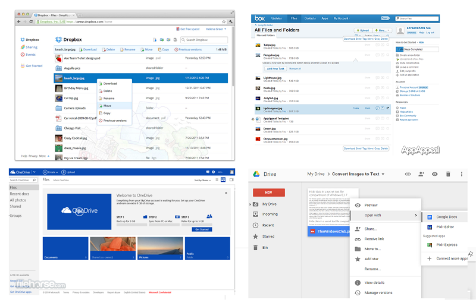Click the Upload button in Box
The height and width of the screenshot is (300, 476).
click(x=363, y=30)
